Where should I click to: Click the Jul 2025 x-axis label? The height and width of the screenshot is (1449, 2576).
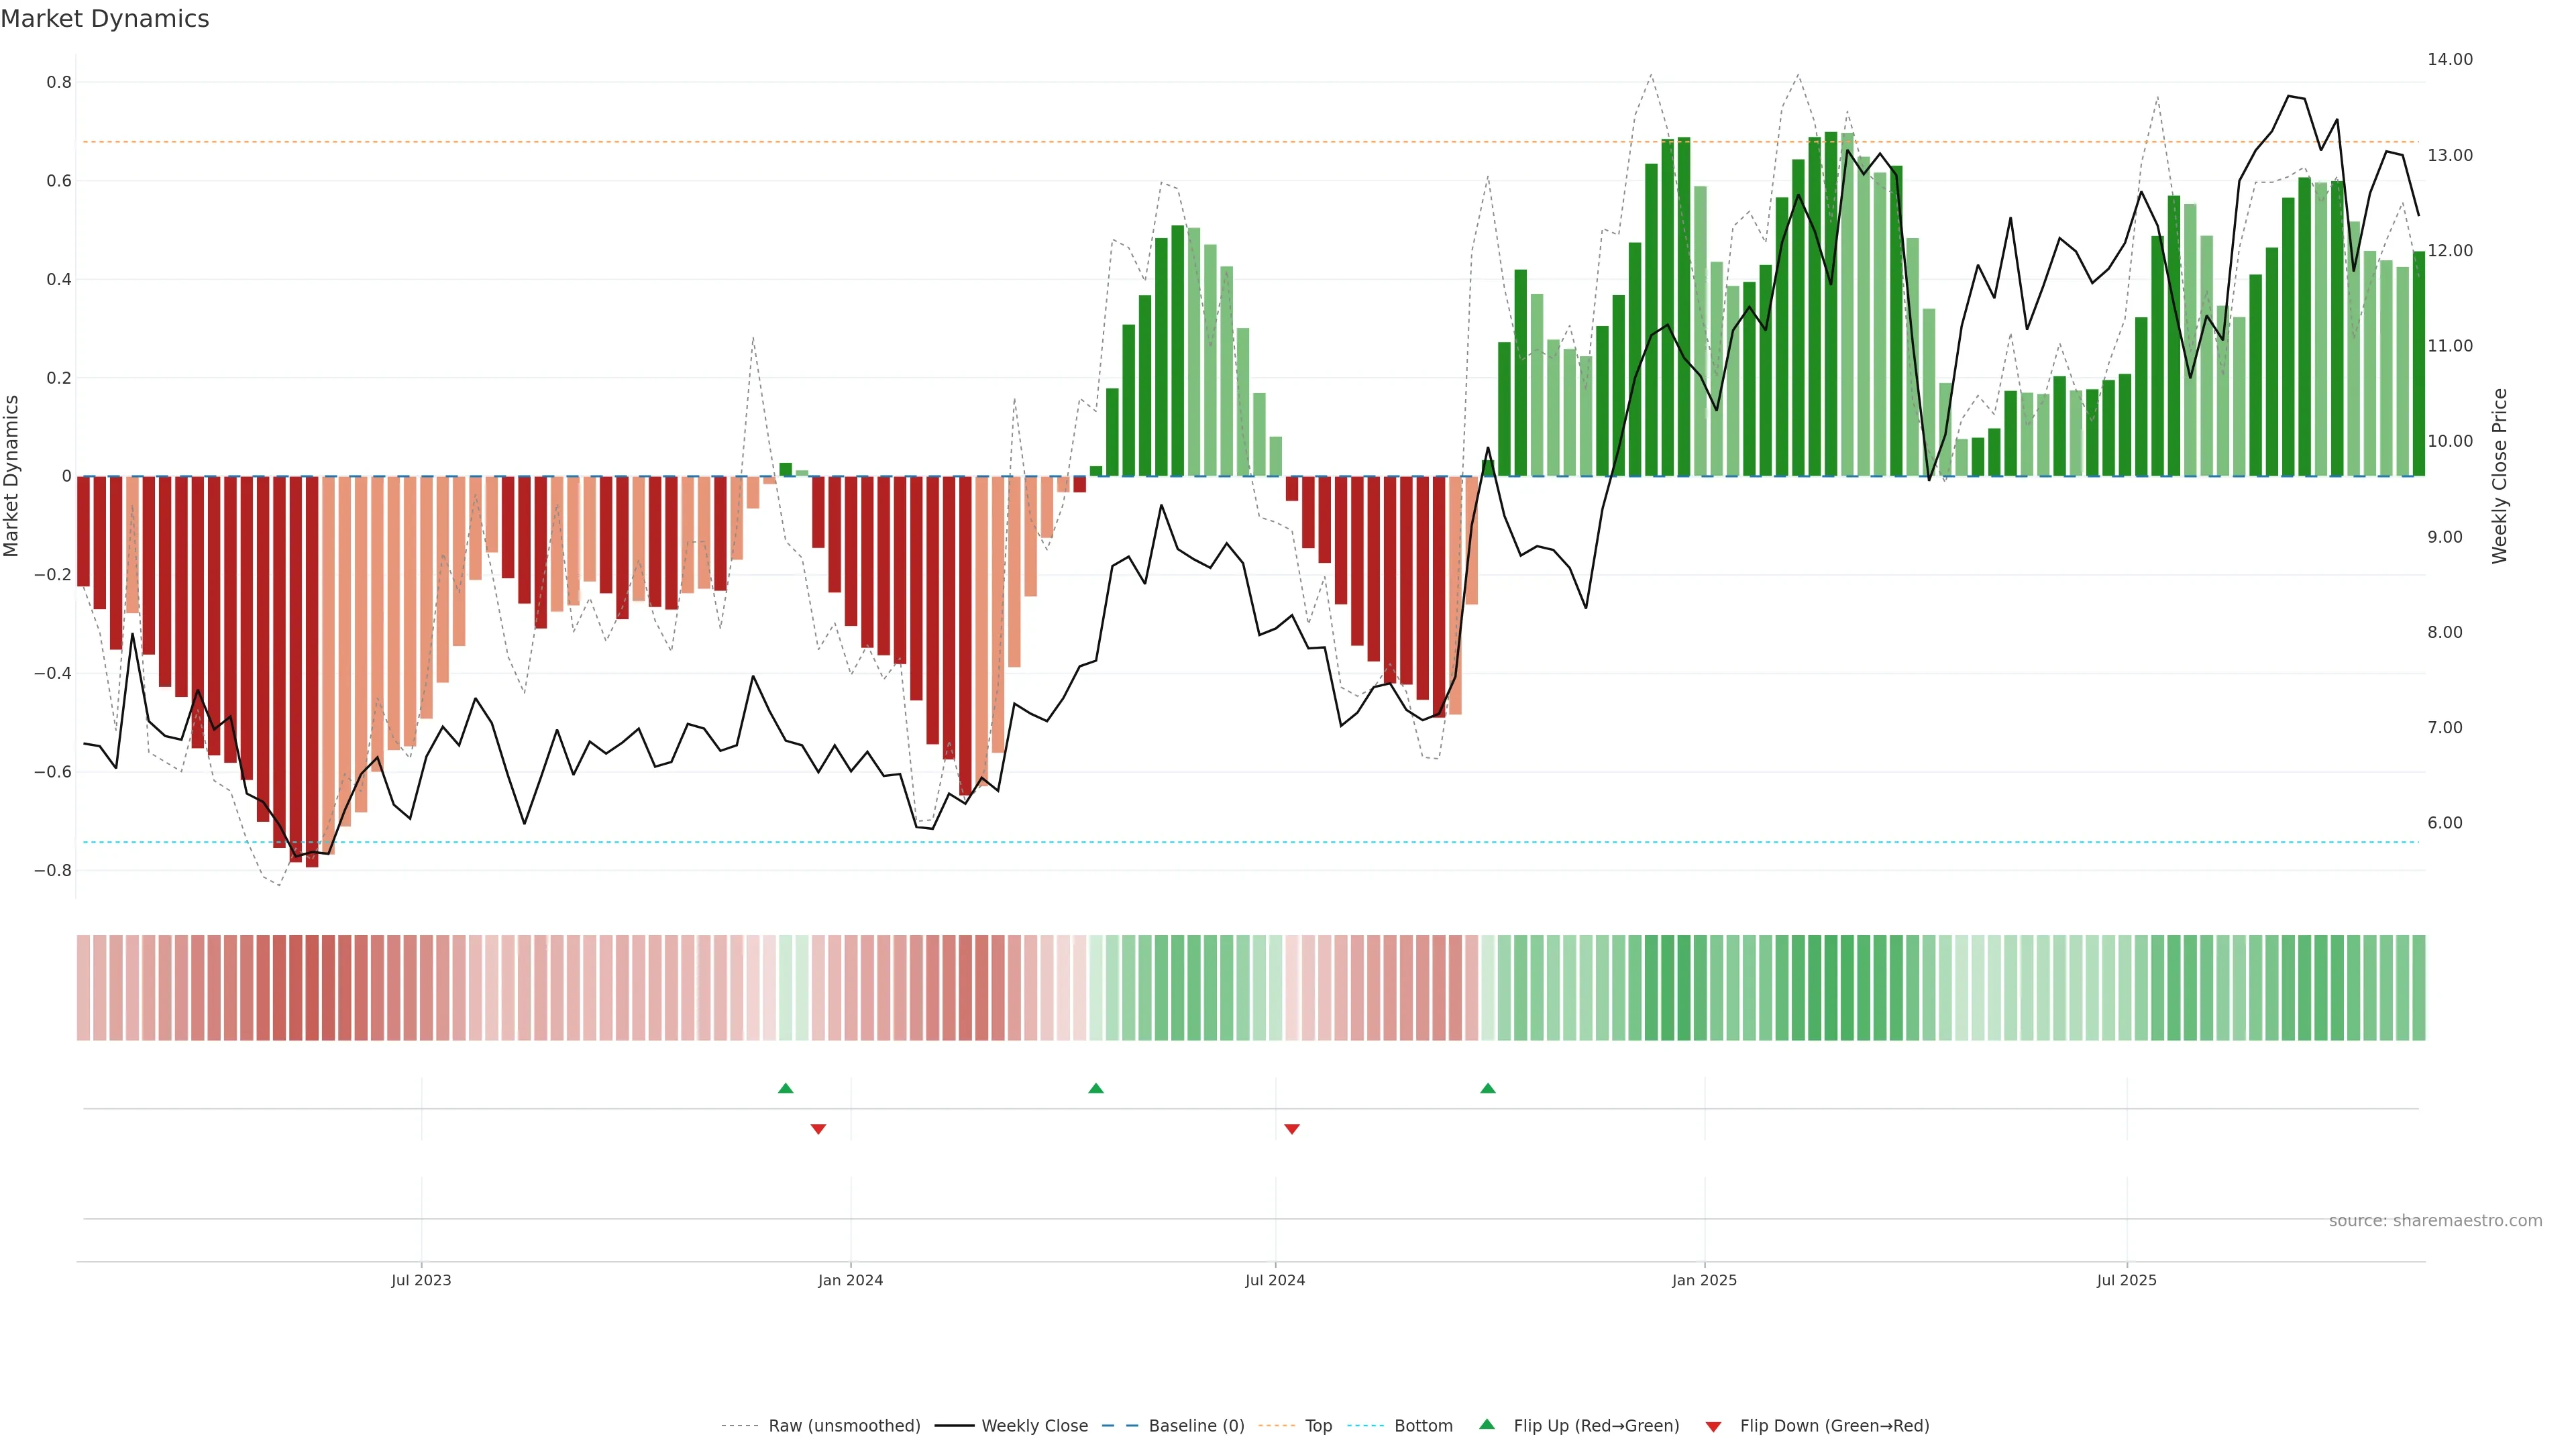(x=2126, y=1281)
